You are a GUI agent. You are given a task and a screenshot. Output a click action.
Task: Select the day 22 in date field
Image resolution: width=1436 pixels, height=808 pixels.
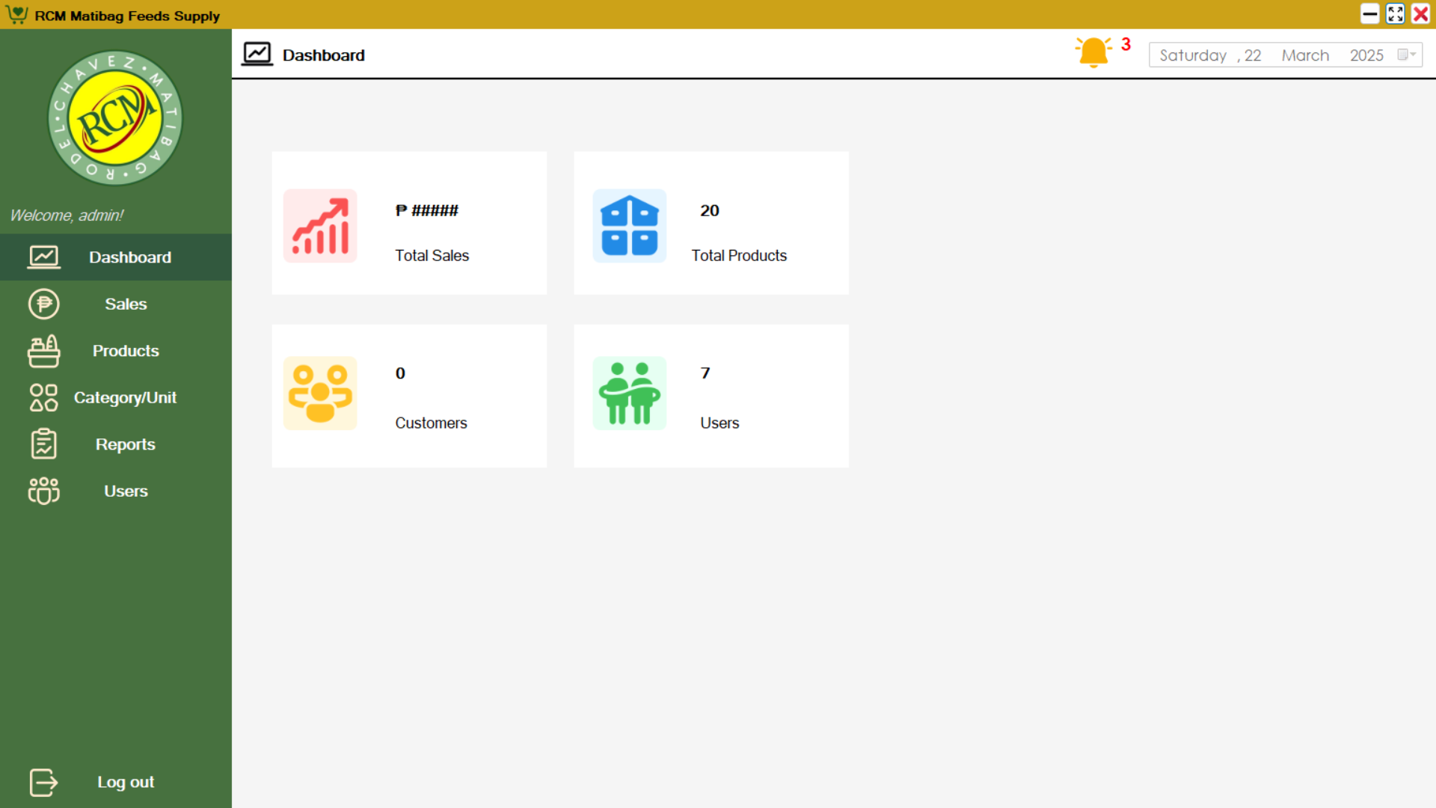coord(1253,55)
